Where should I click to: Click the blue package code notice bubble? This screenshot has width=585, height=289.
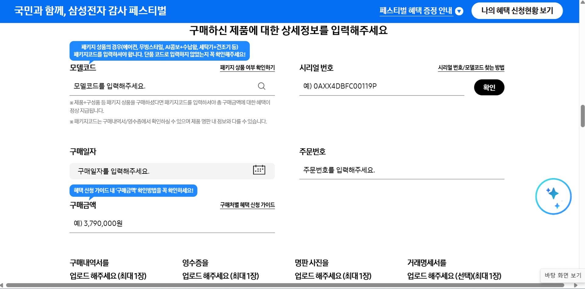(x=160, y=51)
